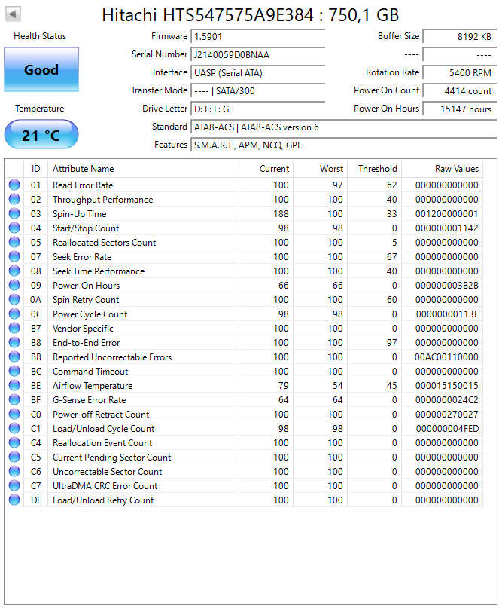Click status orb for Start/Stop Count

point(14,228)
